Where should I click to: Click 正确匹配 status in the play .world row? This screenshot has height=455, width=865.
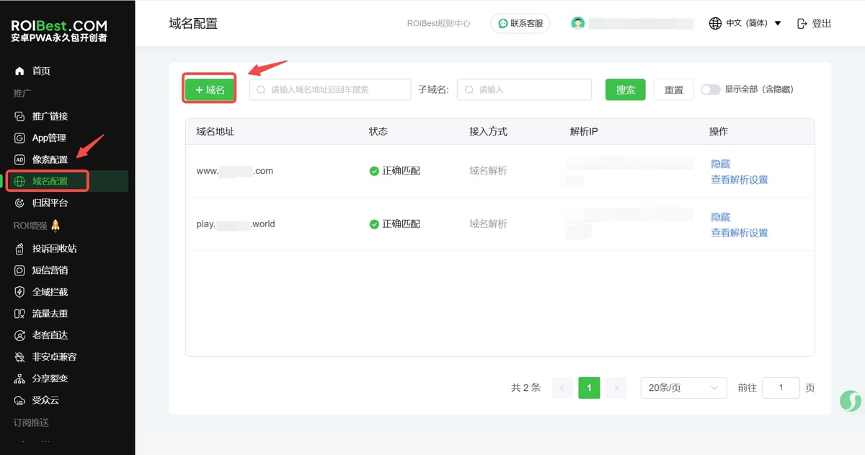click(x=395, y=224)
